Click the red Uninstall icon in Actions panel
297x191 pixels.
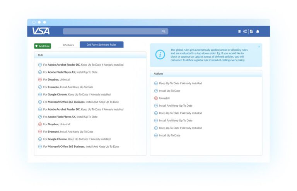click(156, 98)
